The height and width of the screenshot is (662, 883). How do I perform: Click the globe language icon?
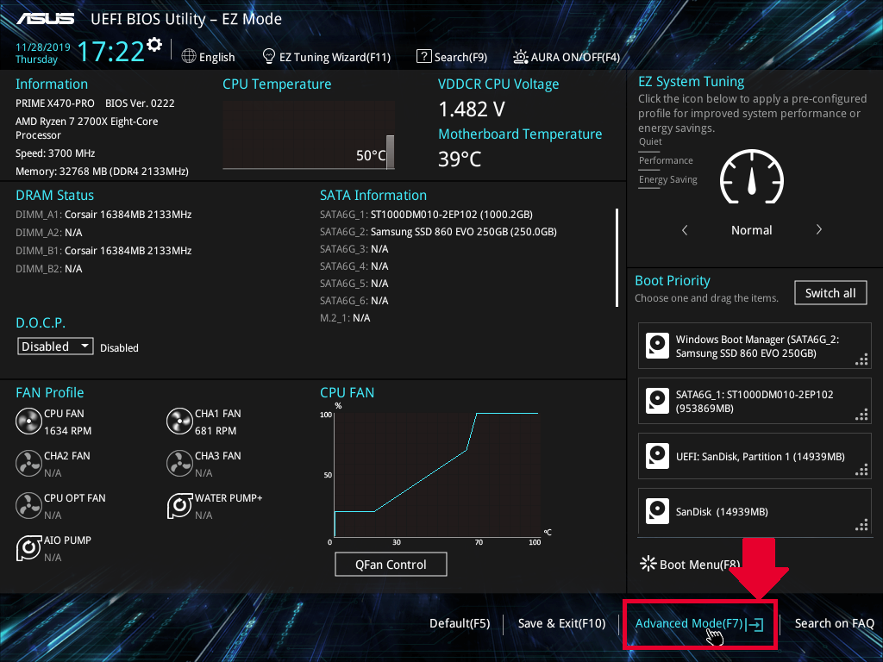pyautogui.click(x=189, y=56)
